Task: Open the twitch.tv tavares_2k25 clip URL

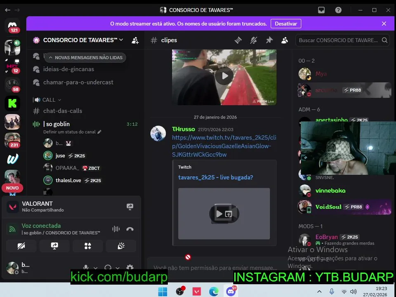Action: (224, 146)
